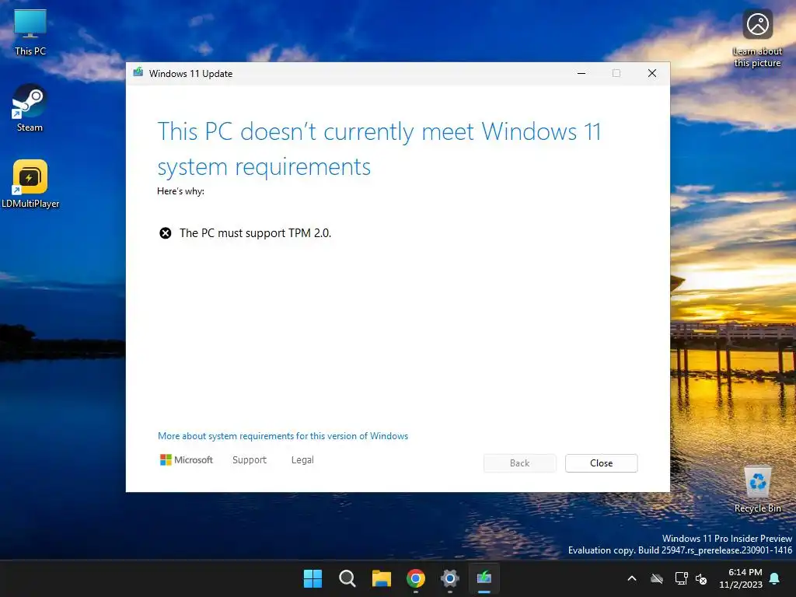Open Learn about this picture icon

[757, 38]
